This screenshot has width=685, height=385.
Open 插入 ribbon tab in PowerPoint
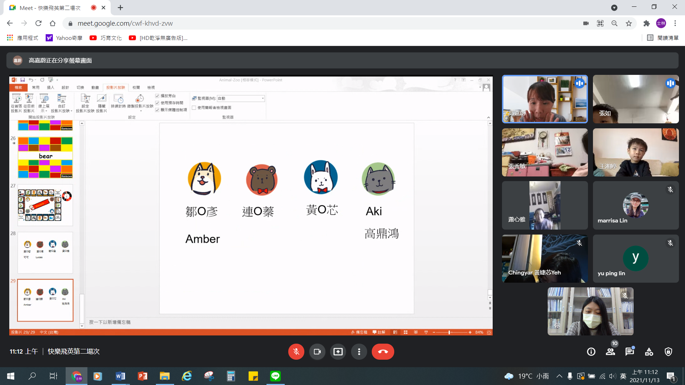pos(50,87)
